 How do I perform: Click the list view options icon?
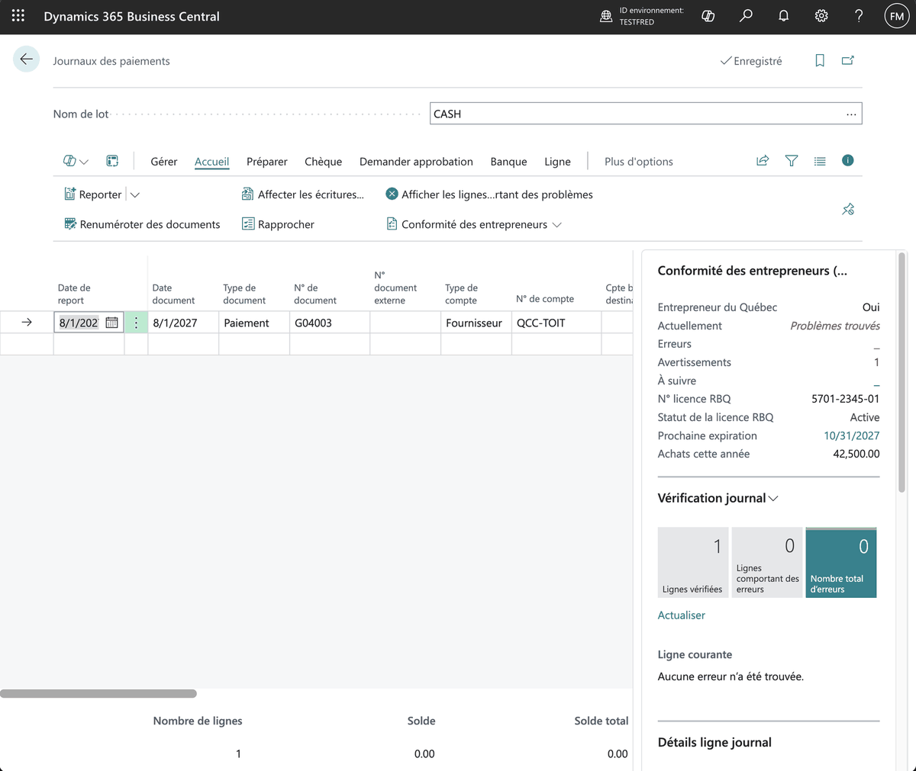(820, 161)
